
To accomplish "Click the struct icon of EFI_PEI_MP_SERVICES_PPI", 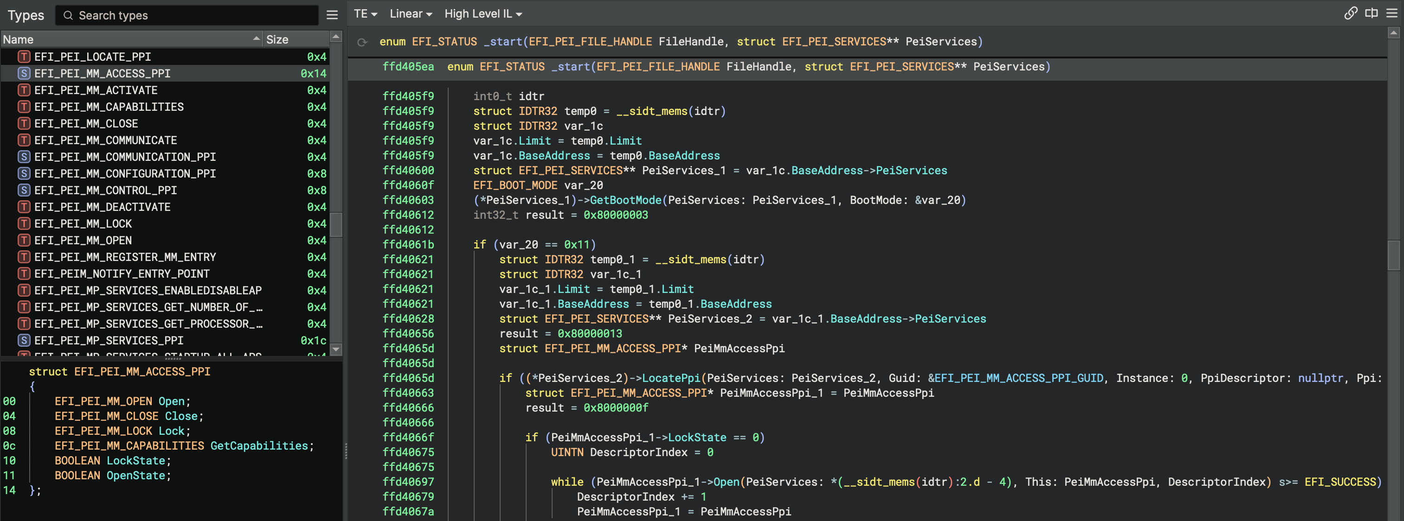I will point(24,340).
